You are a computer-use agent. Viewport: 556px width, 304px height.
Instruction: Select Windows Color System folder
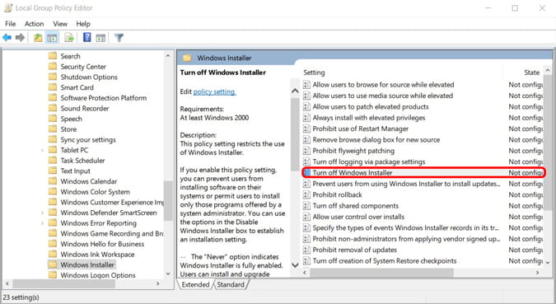pos(95,192)
